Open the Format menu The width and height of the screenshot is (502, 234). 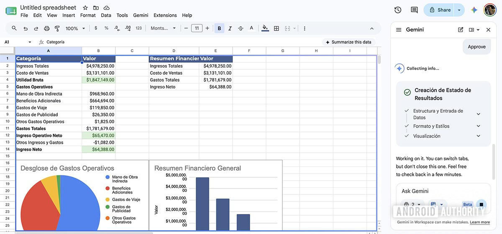coord(88,15)
